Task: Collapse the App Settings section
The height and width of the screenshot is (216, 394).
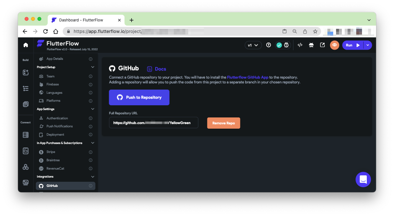Action: [93, 109]
